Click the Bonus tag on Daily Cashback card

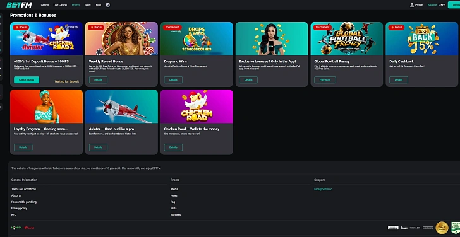point(396,27)
